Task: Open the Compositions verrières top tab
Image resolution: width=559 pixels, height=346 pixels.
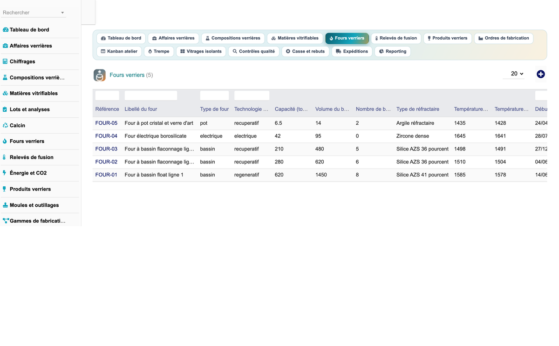Action: [x=233, y=38]
